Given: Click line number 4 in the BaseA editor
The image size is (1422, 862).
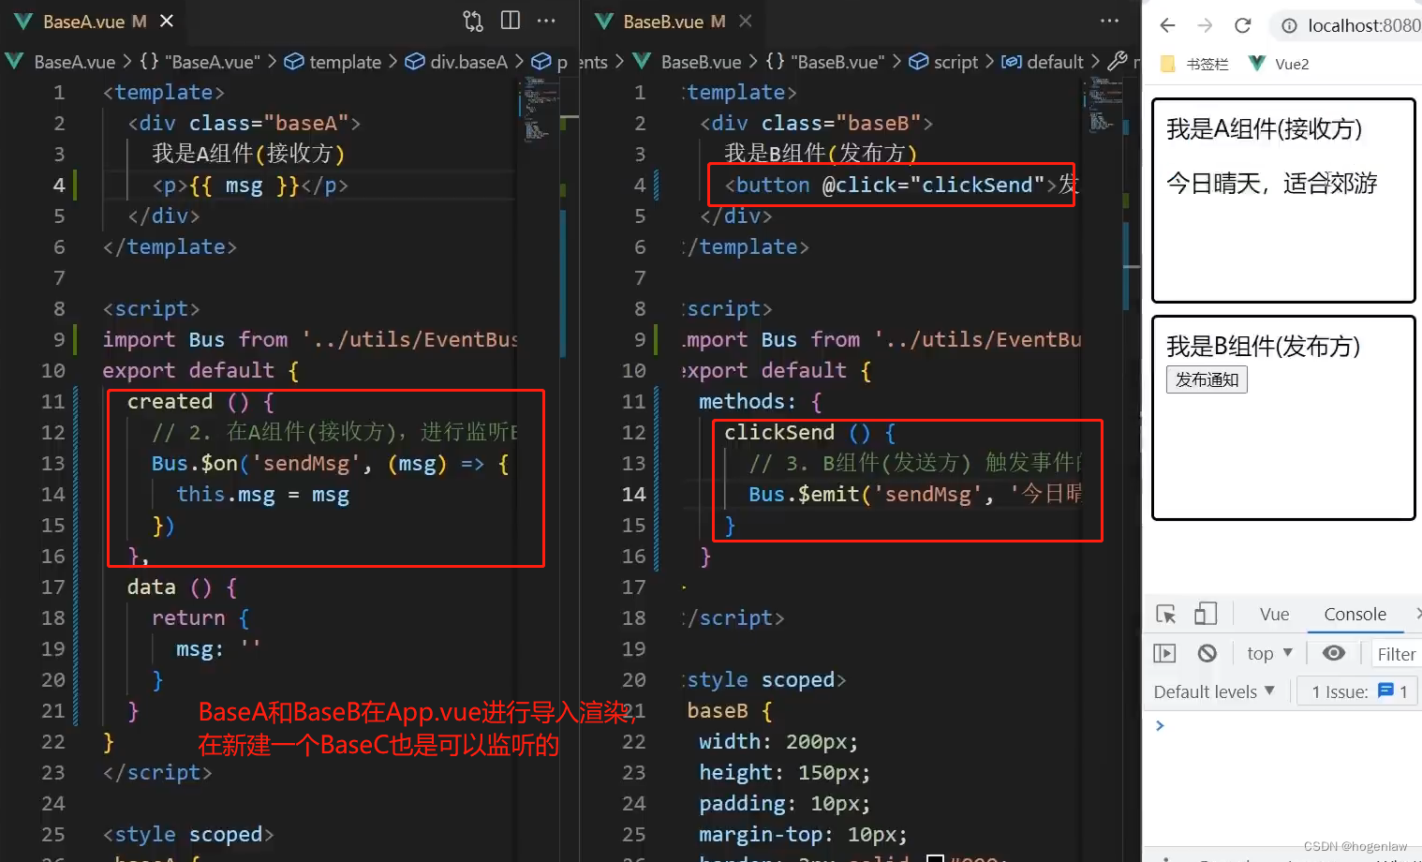Looking at the screenshot, I should click(59, 185).
